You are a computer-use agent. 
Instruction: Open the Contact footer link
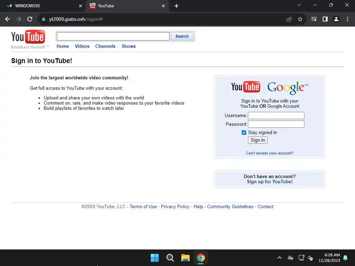pyautogui.click(x=266, y=206)
